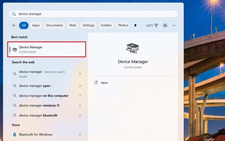225x141 pixels.
Task: Click search icon beside 'on this computer'
Action: 15,96
